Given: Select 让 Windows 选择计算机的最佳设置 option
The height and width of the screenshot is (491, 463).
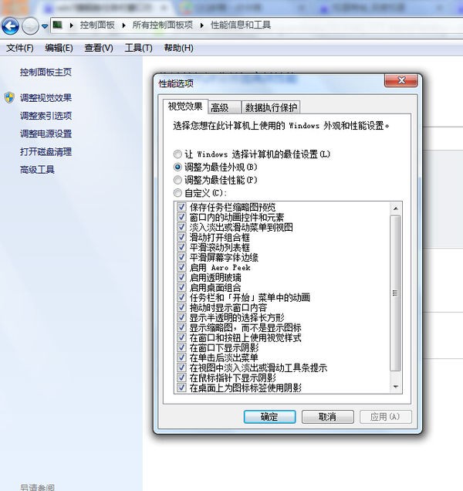Looking at the screenshot, I should pyautogui.click(x=177, y=154).
